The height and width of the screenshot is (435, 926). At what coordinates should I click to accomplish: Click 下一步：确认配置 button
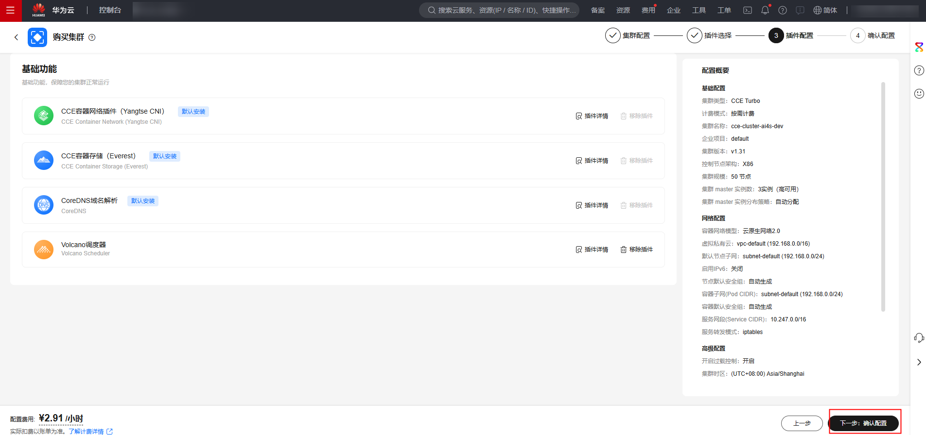point(864,423)
